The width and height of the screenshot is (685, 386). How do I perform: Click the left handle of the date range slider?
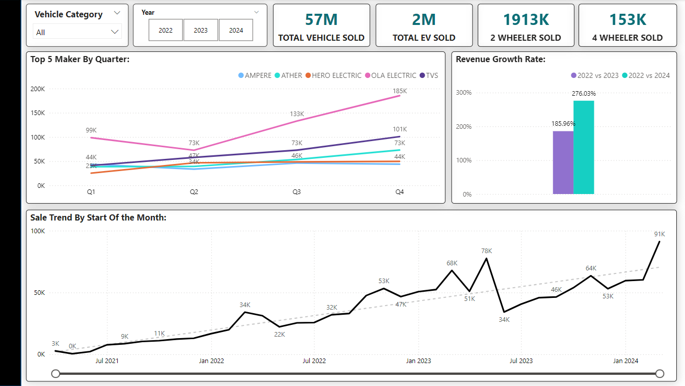click(x=56, y=374)
